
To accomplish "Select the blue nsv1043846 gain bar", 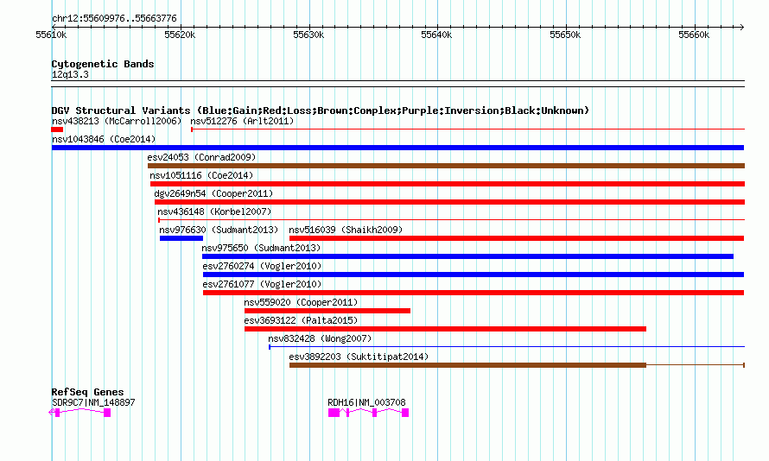I will coord(397,148).
